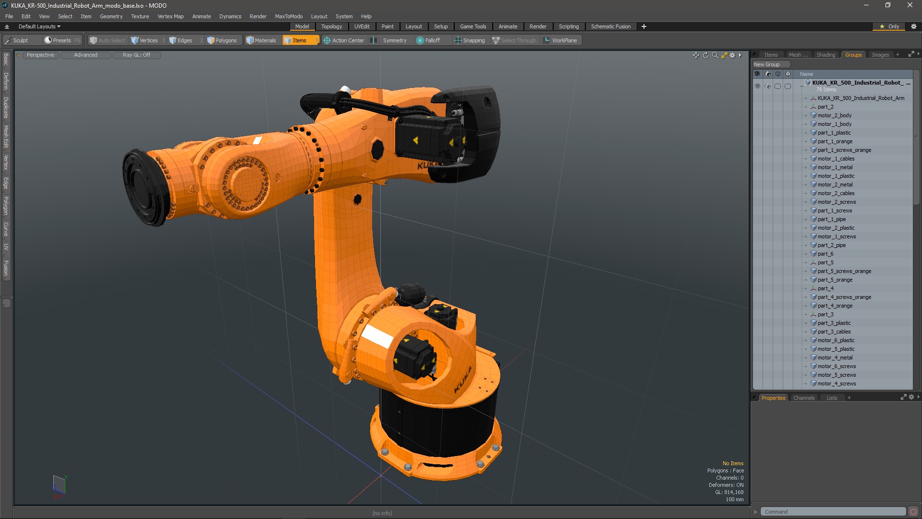Toggle the Only button
The height and width of the screenshot is (519, 922).
(x=889, y=26)
